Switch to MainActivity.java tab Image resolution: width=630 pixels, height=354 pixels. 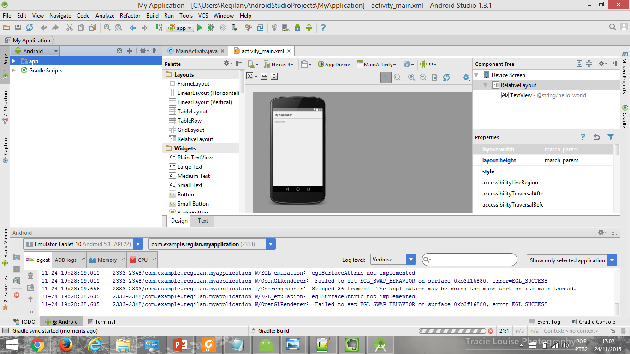point(196,51)
